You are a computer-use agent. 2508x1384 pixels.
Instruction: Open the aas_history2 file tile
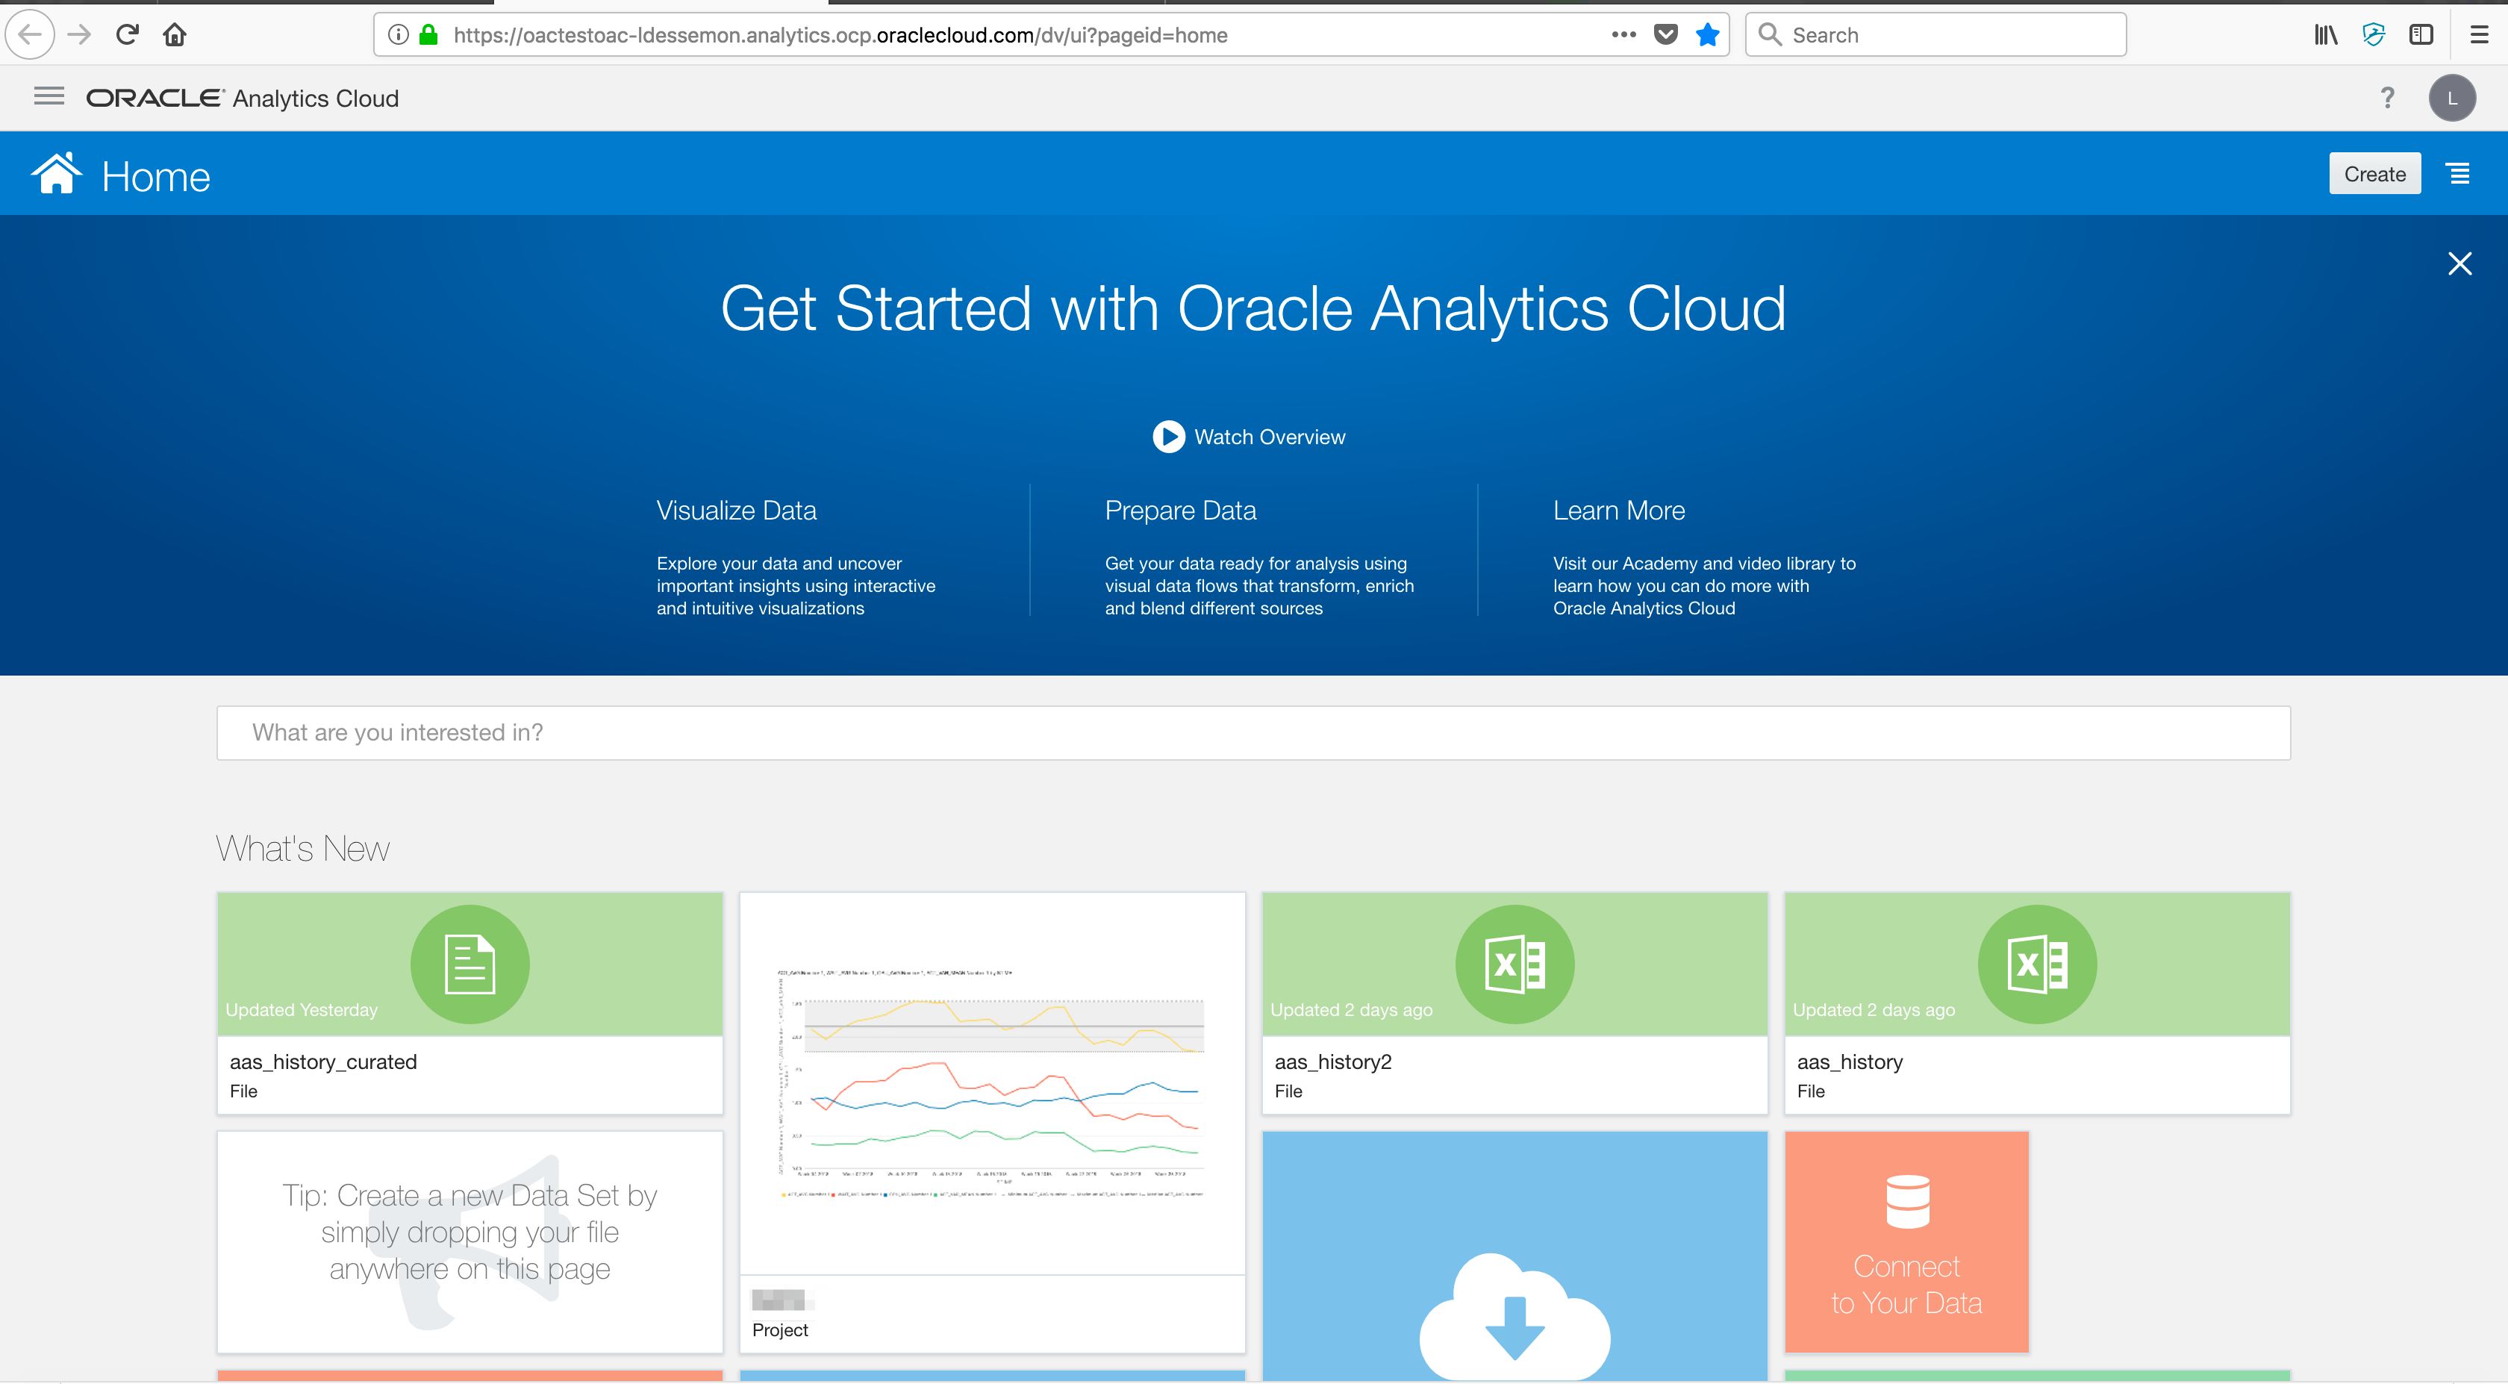(1514, 1003)
